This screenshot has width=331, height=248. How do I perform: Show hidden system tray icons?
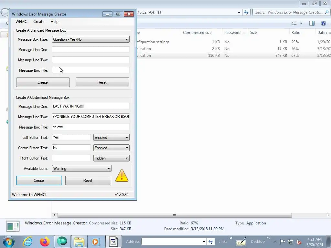pos(275,242)
